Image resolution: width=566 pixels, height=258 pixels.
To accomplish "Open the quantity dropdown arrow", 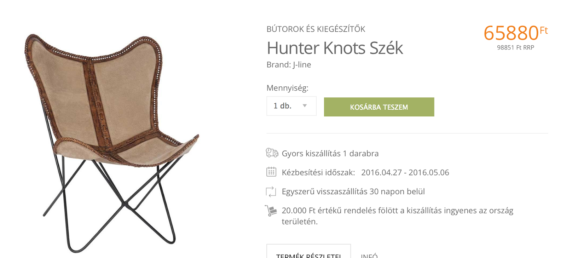I will pos(305,106).
